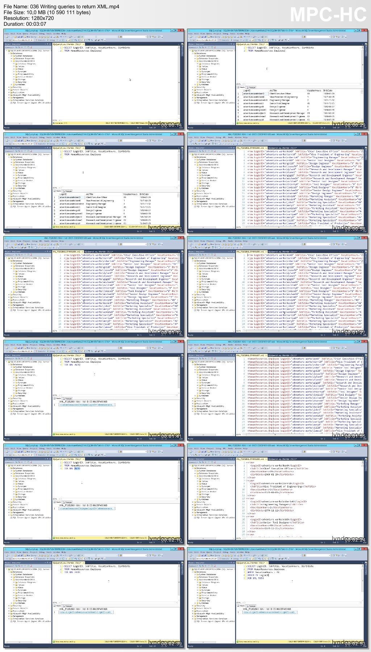Viewport: 371px width, 652px height.
Task: Show the frame stamped 00:02:39
Action: click(94, 598)
